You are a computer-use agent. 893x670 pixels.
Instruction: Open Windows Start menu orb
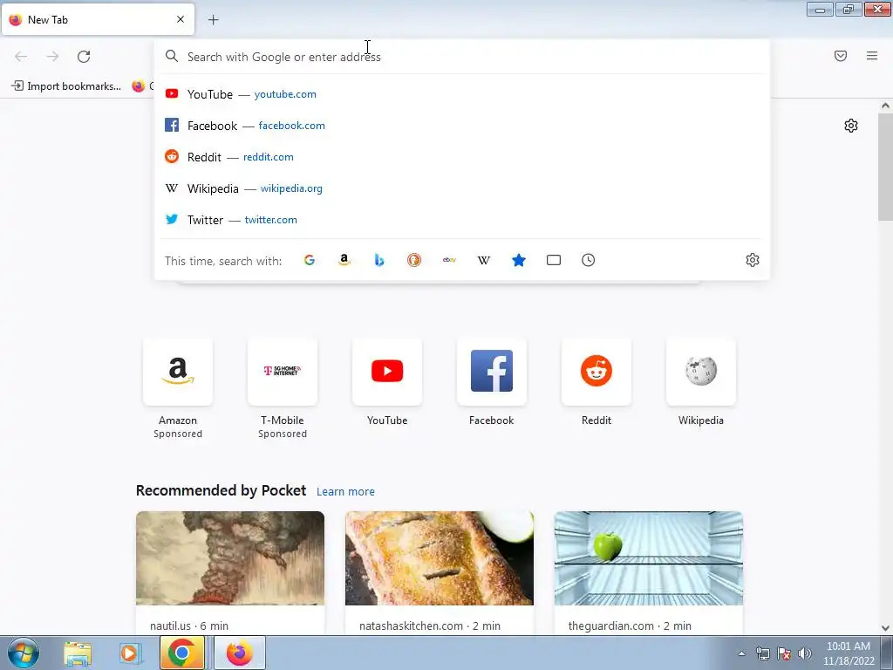[x=23, y=653]
